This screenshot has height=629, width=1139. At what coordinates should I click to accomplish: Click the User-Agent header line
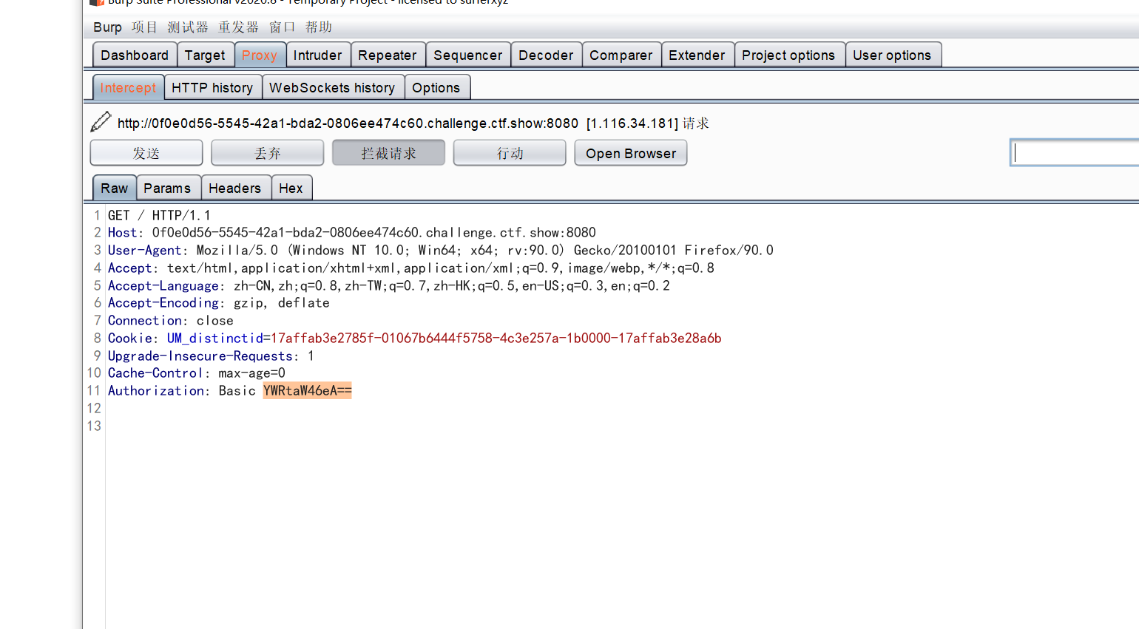441,251
